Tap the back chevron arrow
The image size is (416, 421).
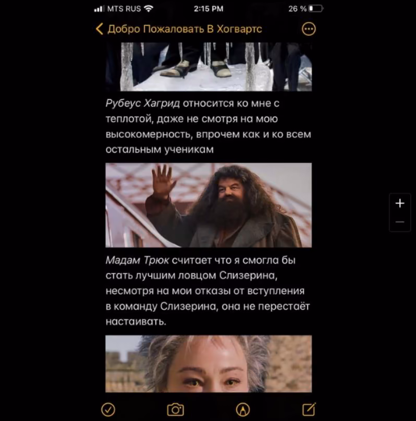click(100, 29)
